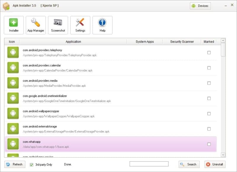The height and width of the screenshot is (172, 237).
Task: Focus the search text field
Action: coord(149,164)
